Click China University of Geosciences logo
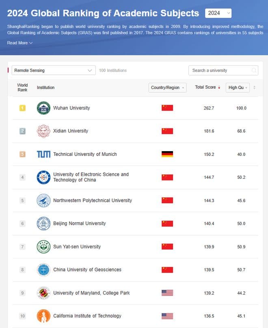Image resolution: width=268 pixels, height=328 pixels. tap(43, 269)
